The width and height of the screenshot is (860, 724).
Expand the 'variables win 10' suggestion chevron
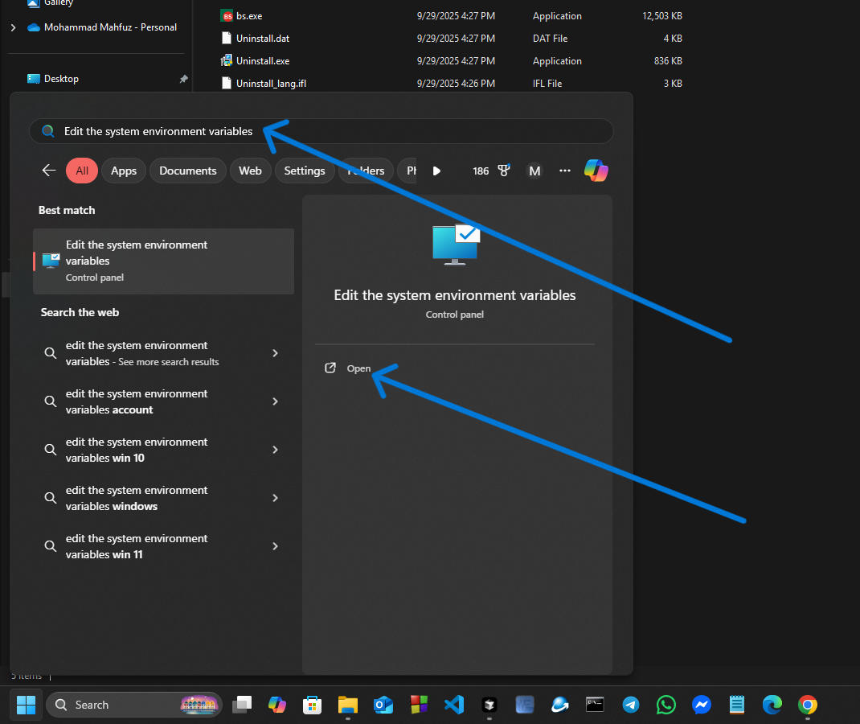pyautogui.click(x=275, y=450)
